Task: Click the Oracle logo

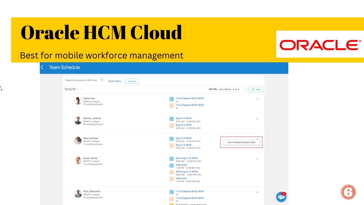Action: (320, 44)
